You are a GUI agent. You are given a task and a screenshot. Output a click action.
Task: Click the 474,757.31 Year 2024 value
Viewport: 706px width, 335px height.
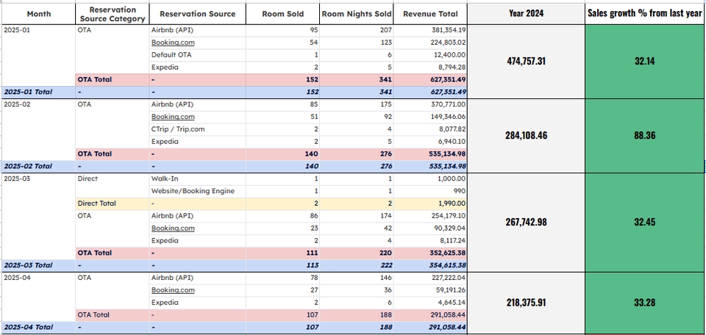click(x=526, y=61)
